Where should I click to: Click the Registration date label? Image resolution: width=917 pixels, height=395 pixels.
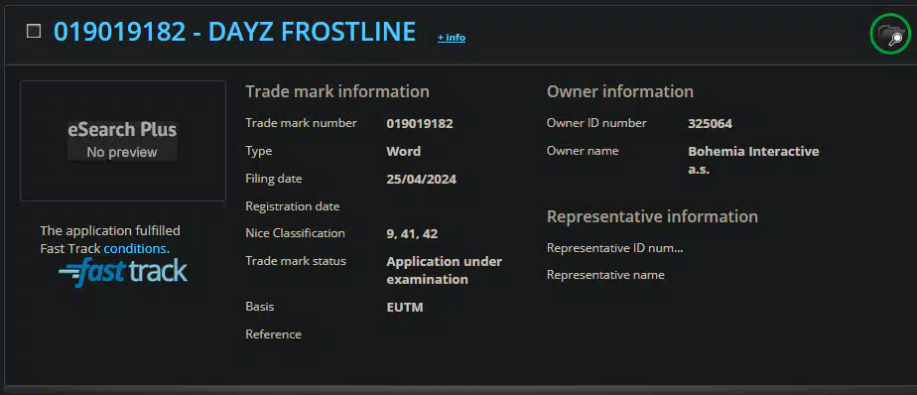[293, 206]
